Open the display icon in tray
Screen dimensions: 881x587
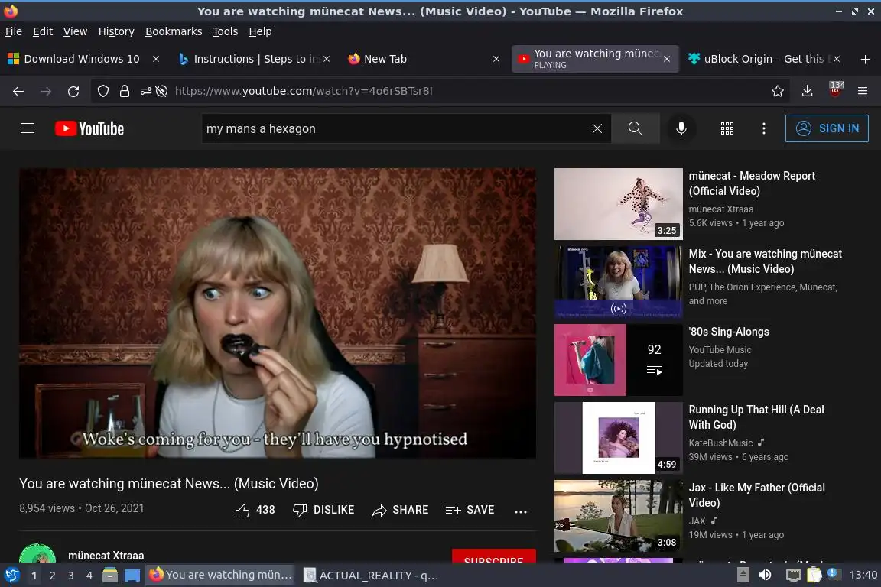coord(793,576)
